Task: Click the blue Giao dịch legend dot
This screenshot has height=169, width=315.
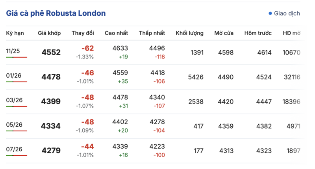Action: (270, 13)
